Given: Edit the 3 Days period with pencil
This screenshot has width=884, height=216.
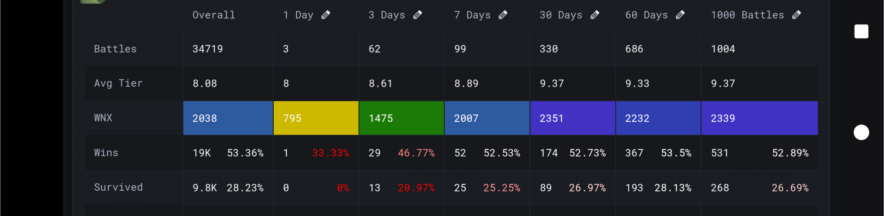Looking at the screenshot, I should click(x=417, y=15).
